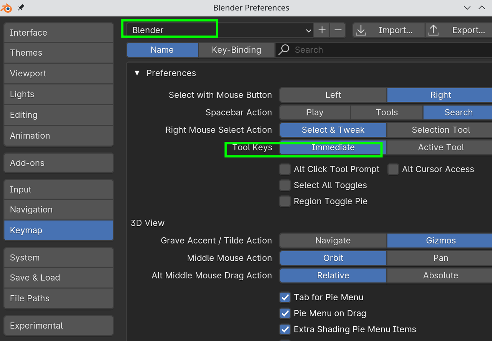Click the magnifier icon in search field
Image resolution: width=492 pixels, height=341 pixels.
coord(284,50)
